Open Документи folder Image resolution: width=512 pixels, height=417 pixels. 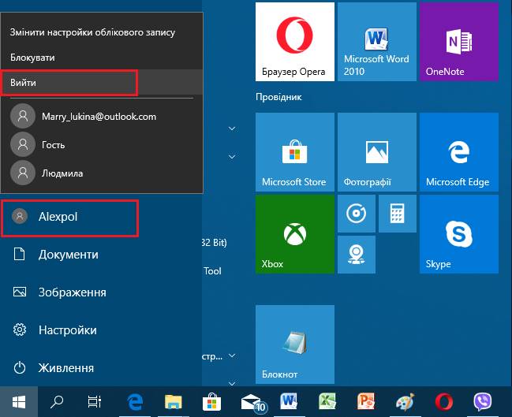coord(100,254)
